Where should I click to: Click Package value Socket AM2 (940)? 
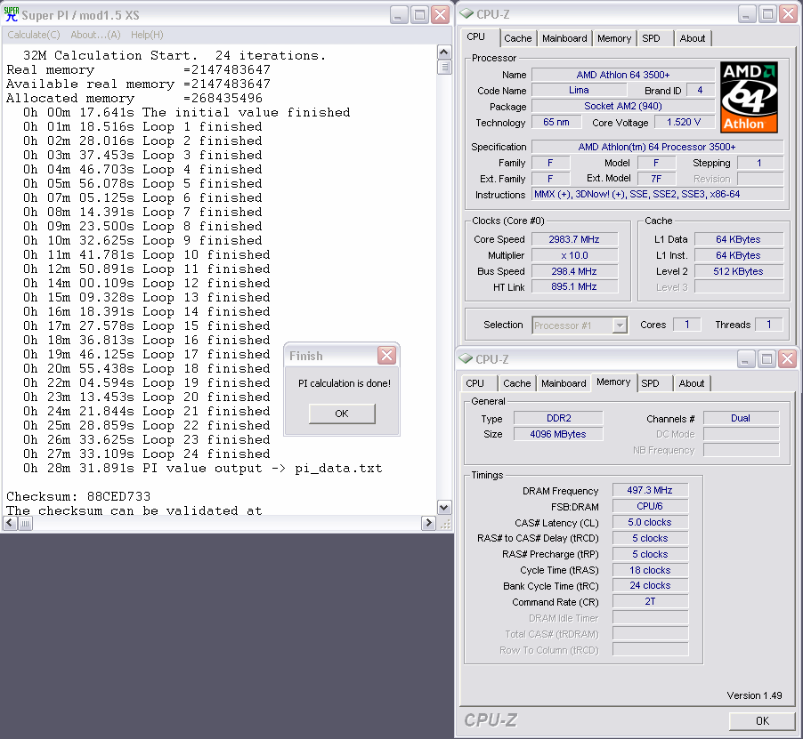(x=623, y=106)
